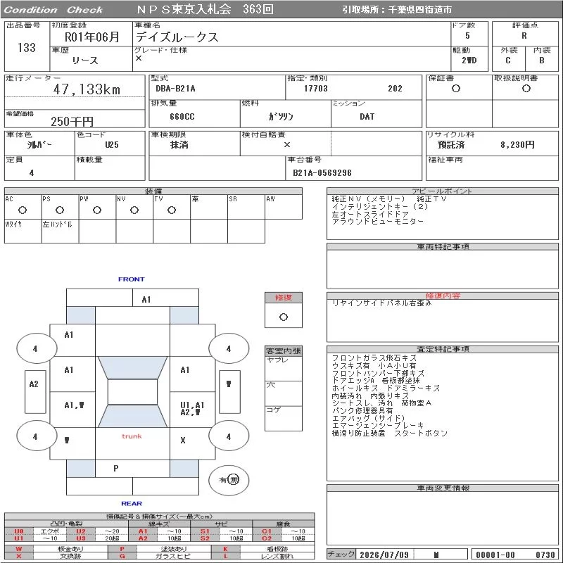Image resolution: width=563 pixels, height=563 pixels.
Task: Select vehicle history value リース
Action: [85, 61]
